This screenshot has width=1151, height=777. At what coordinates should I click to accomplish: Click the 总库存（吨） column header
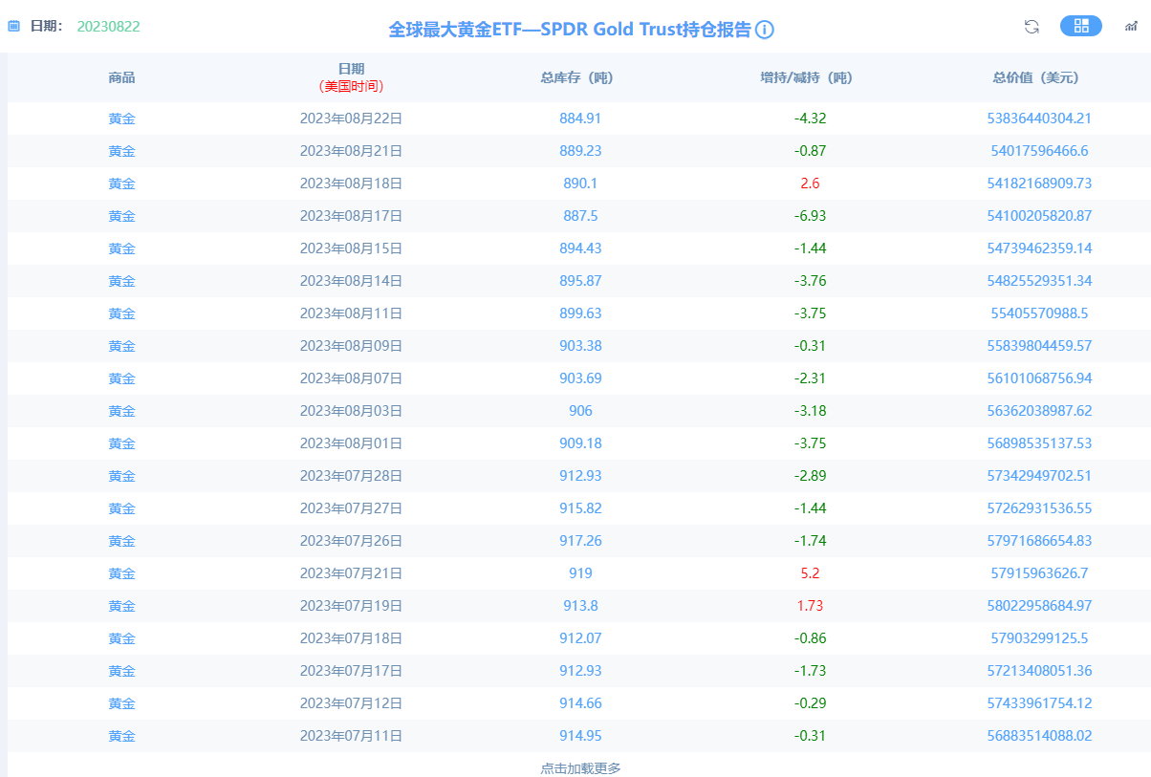579,77
